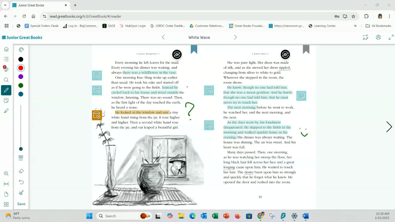Open the line style options
Screen dimensions: 395x222
(21, 158)
